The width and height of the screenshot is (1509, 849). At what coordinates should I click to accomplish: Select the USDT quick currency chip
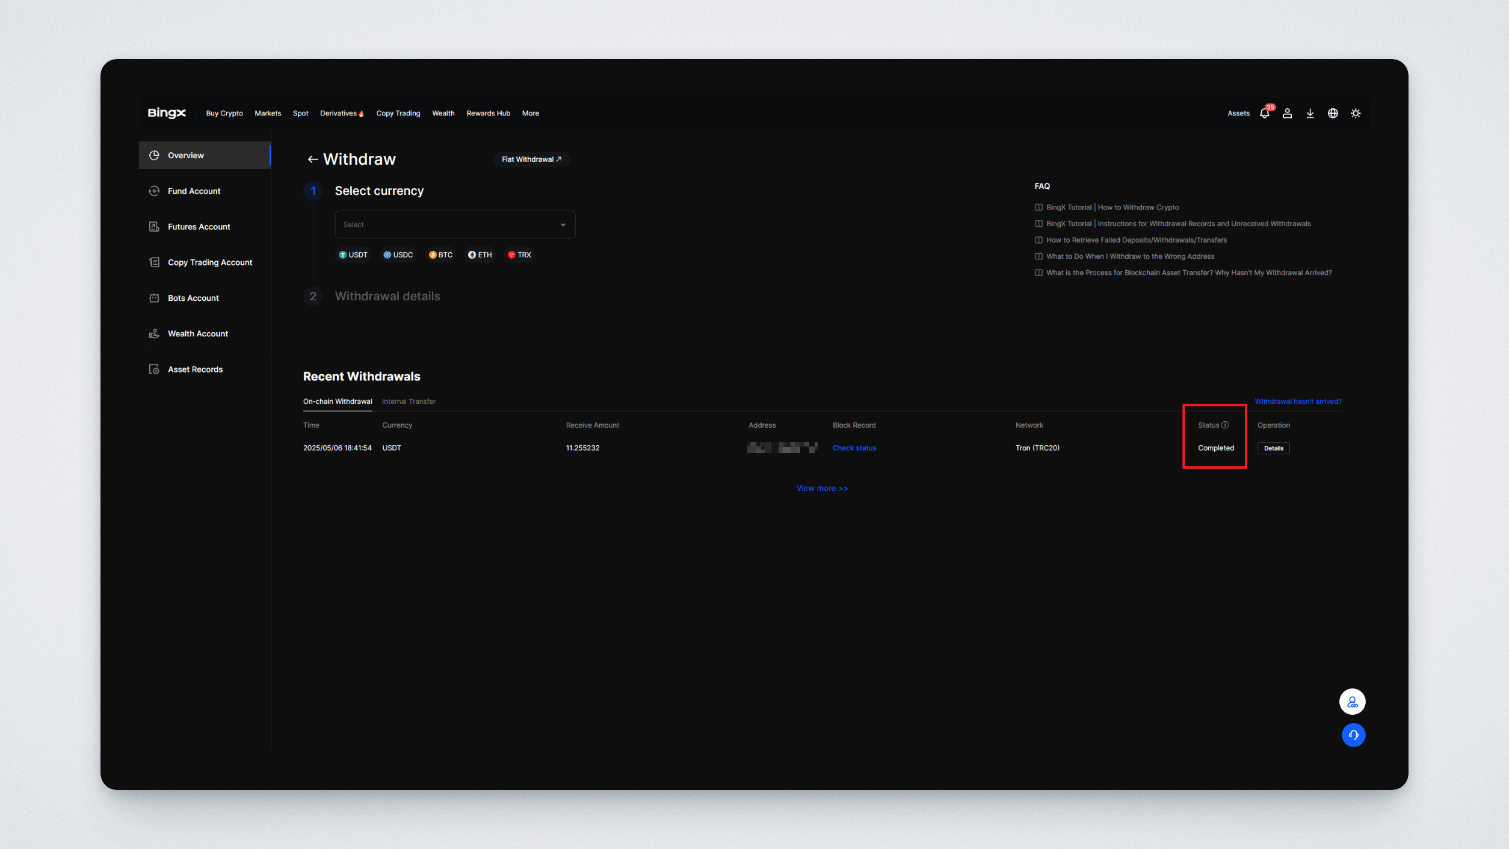coord(353,255)
